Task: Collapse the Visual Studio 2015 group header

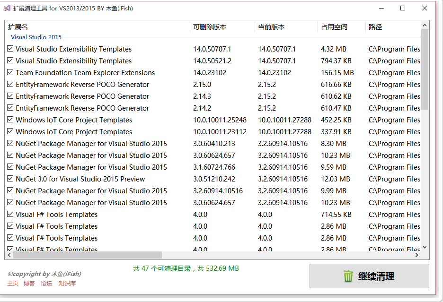Action: (36, 37)
